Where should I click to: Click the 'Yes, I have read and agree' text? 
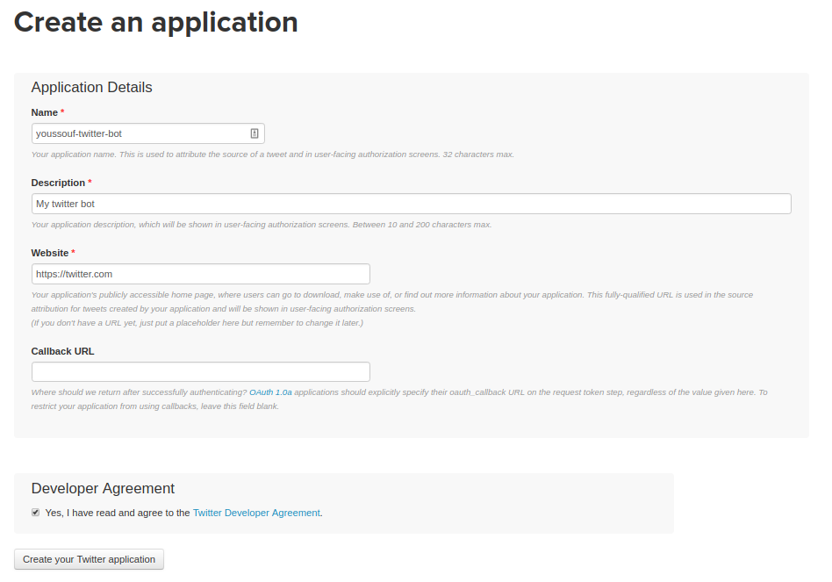click(118, 513)
